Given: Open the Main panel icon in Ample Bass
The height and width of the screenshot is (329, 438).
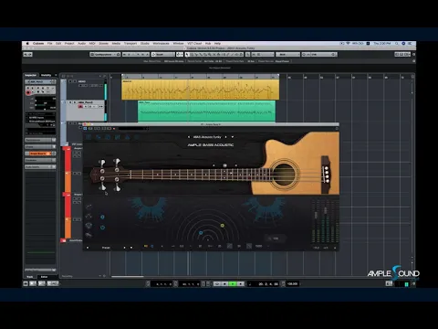Looking at the screenshot, I should (x=89, y=137).
